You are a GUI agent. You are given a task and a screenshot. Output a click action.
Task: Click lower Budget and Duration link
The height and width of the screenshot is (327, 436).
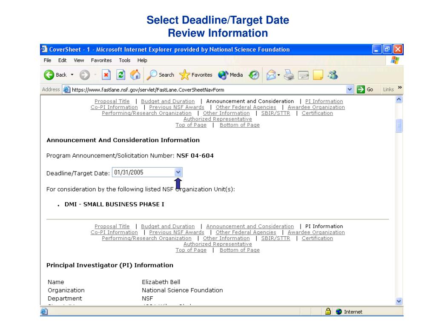click(x=168, y=227)
